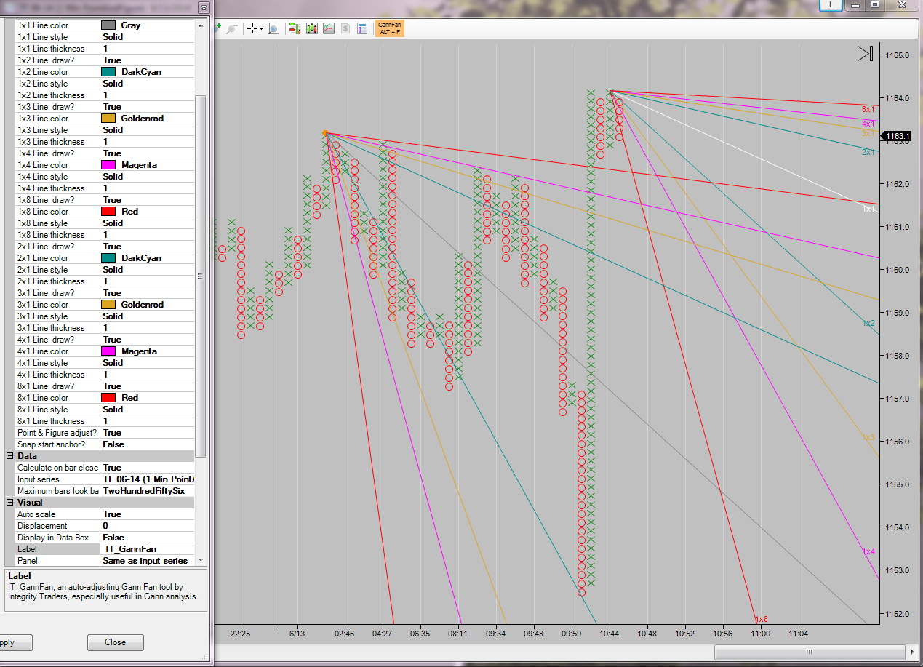Click property grid scrollbar up arrow

coord(201,25)
